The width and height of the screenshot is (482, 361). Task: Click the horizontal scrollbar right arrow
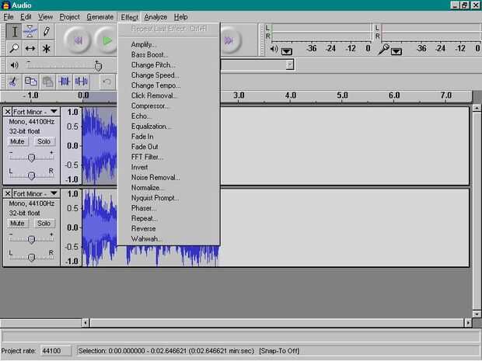click(x=468, y=323)
